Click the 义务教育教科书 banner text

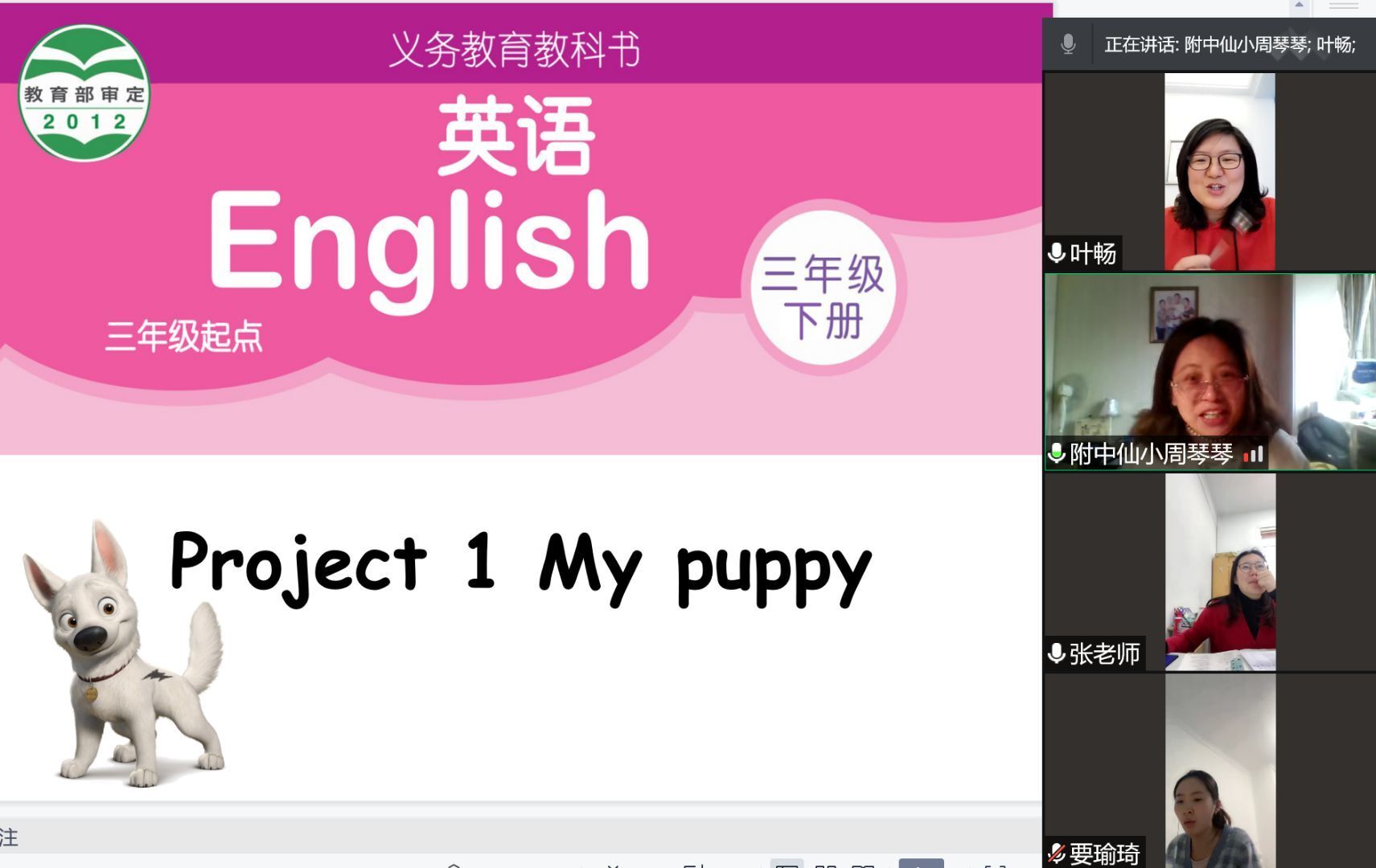click(x=515, y=49)
